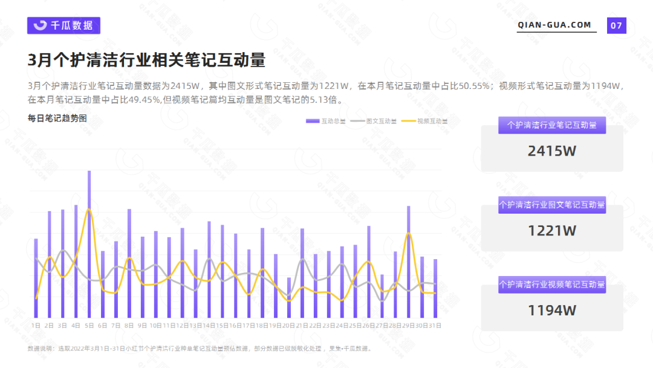
Task: Select the gray 图文互动量 legend marker
Action: [x=358, y=121]
